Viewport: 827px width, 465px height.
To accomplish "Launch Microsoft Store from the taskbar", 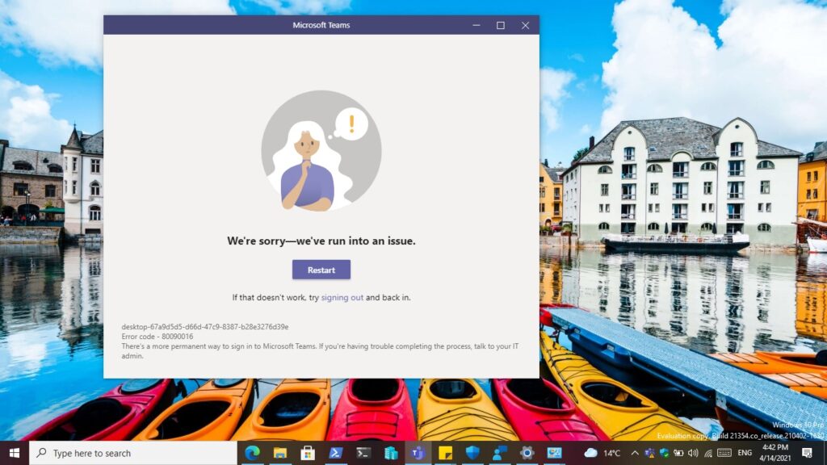I will coord(308,453).
